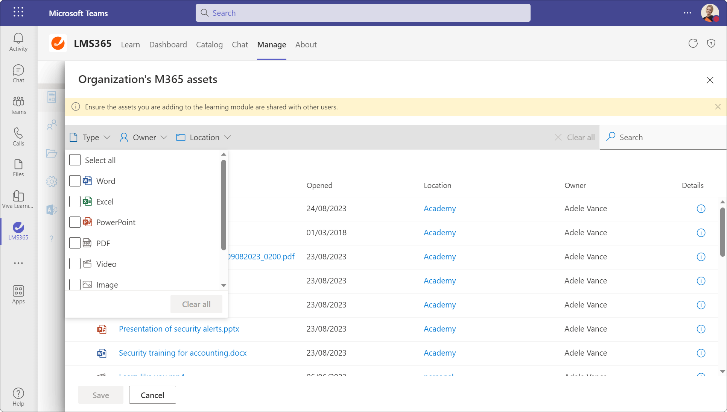This screenshot has height=412, width=727.
Task: Click Clear all in the Type dropdown
Action: point(196,304)
